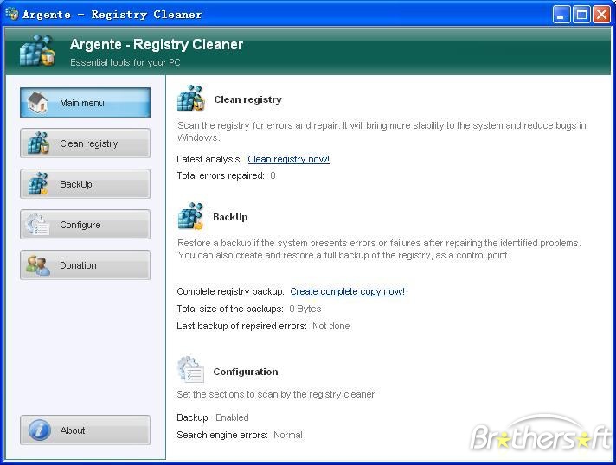Click the Clean registry section icon

(x=191, y=99)
